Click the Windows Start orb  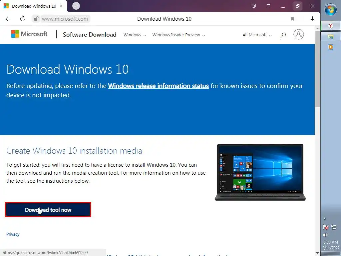point(331,10)
